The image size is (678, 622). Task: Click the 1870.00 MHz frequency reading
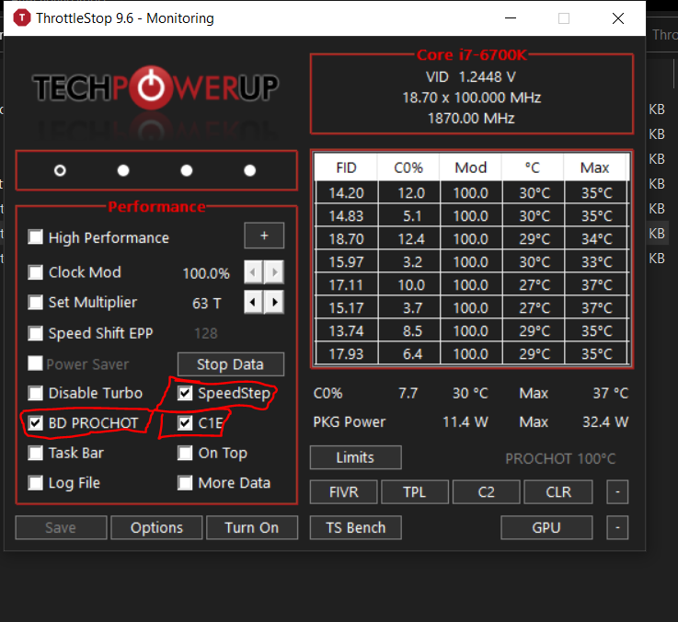(471, 118)
